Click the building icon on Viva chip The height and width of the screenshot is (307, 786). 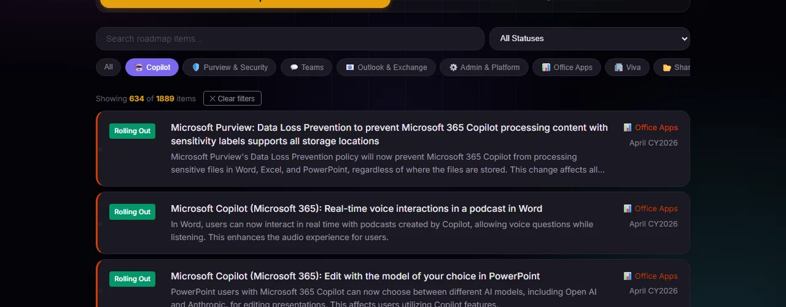click(x=618, y=68)
